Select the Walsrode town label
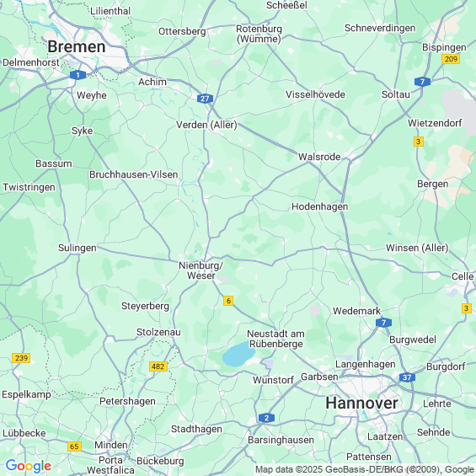The width and height of the screenshot is (476, 476). coord(319,157)
